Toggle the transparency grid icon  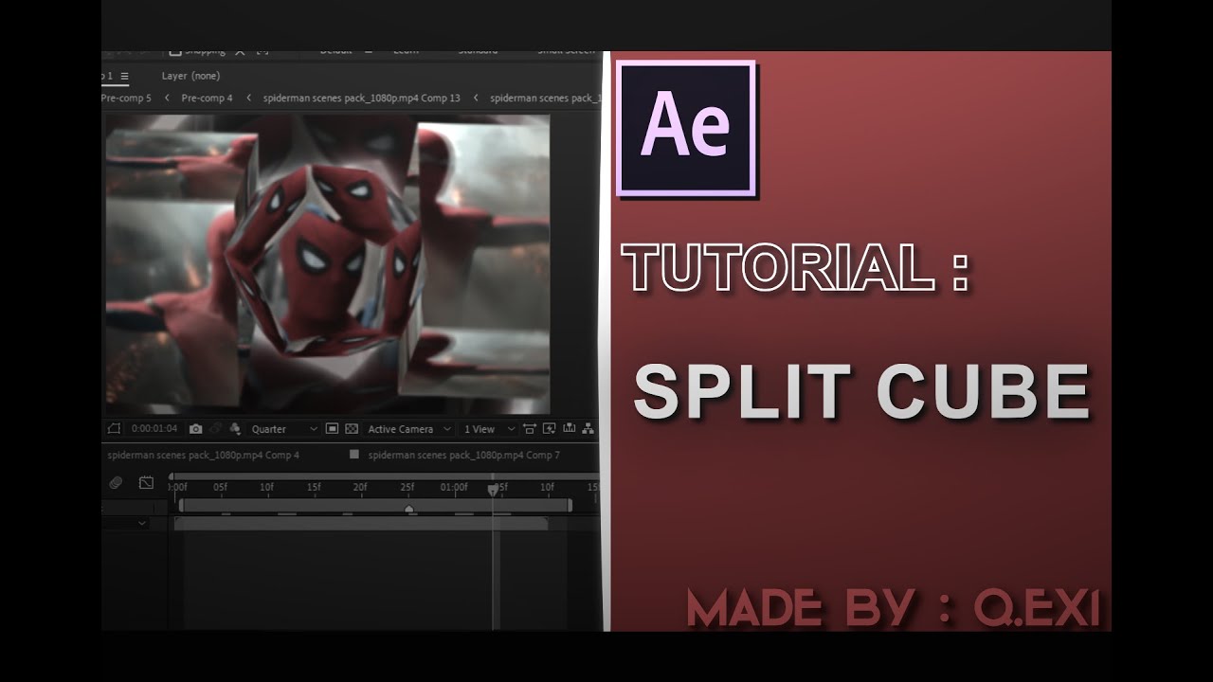tap(351, 429)
